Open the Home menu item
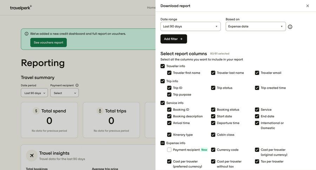The height and width of the screenshot is (170, 316). point(151,8)
